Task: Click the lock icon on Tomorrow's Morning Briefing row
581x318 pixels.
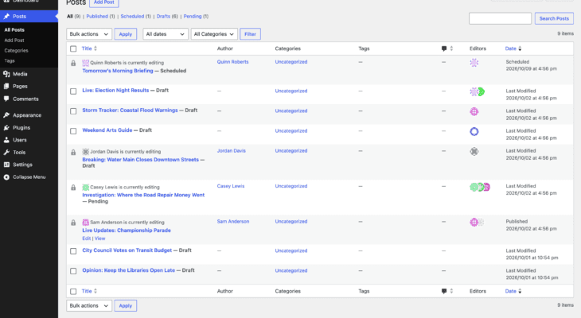Action: (x=73, y=64)
